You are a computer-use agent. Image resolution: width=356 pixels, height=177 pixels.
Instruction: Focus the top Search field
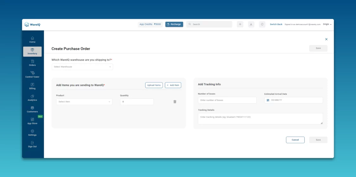[209, 24]
